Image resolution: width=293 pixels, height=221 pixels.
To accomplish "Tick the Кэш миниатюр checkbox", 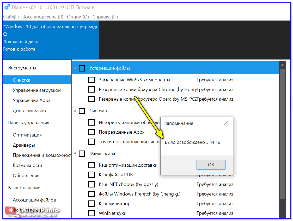I will [x=91, y=204].
